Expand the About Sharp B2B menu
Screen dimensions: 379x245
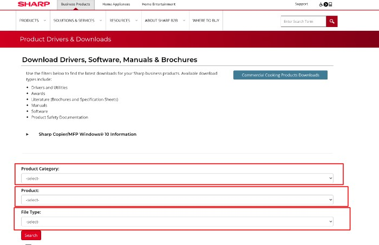pyautogui.click(x=165, y=21)
